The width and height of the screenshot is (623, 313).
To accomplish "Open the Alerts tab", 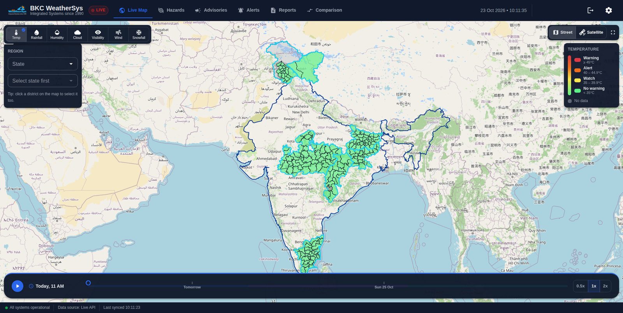I will pyautogui.click(x=249, y=10).
